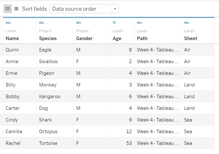219x154 pixels.
Task: Click the Gender column Abc type icon
Action: coord(79,23)
